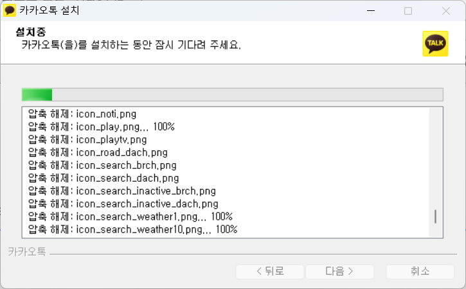Image resolution: width=466 pixels, height=289 pixels.
Task: Select log line icon_search_dach.png
Action: pyautogui.click(x=103, y=178)
